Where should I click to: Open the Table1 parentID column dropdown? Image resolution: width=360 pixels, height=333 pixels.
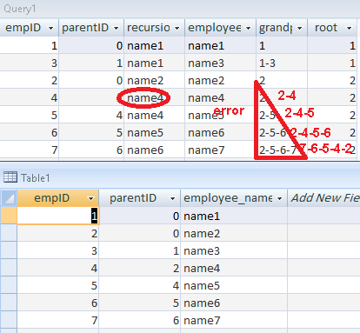[172, 198]
